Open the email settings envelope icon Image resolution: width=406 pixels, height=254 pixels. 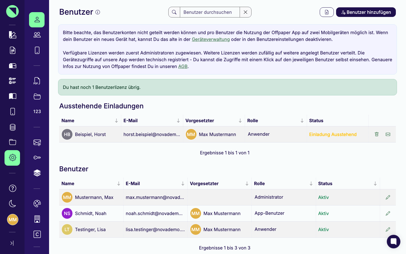coord(37,143)
